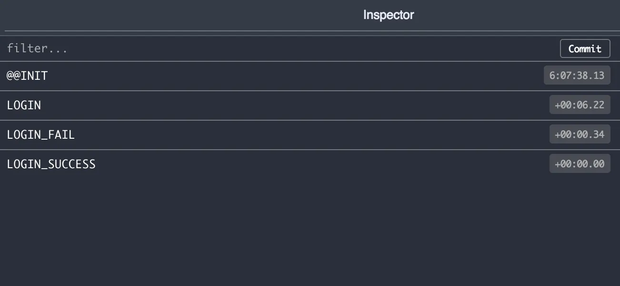Click the @@INIT label text

[27, 76]
